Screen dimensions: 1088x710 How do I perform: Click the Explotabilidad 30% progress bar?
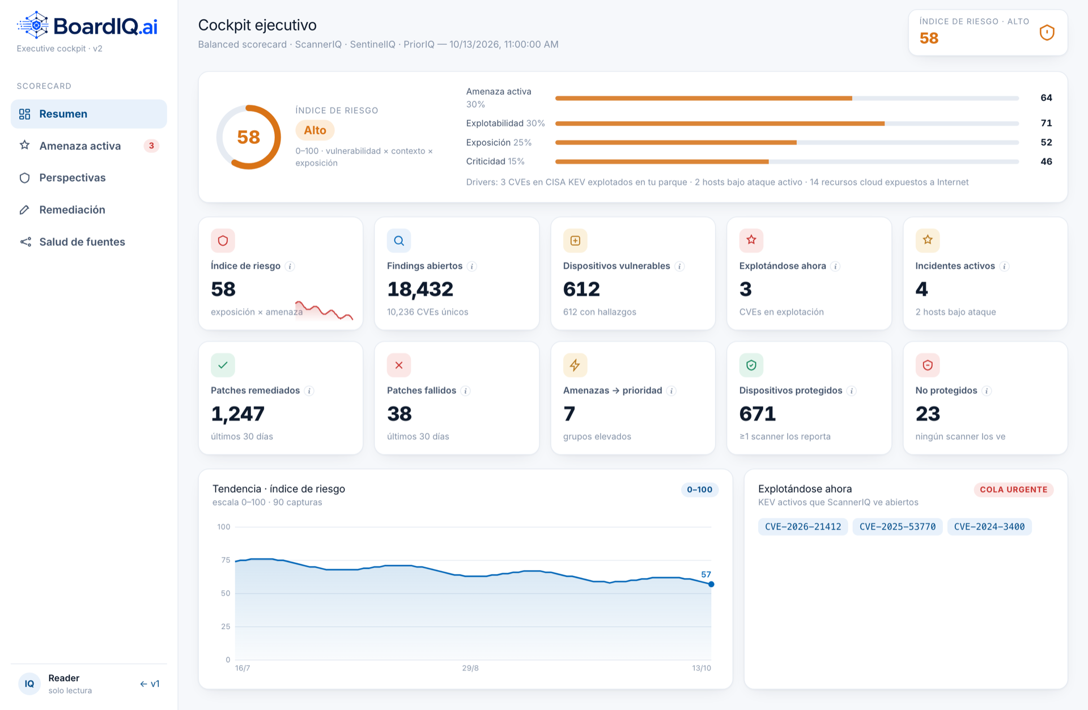[x=787, y=124]
